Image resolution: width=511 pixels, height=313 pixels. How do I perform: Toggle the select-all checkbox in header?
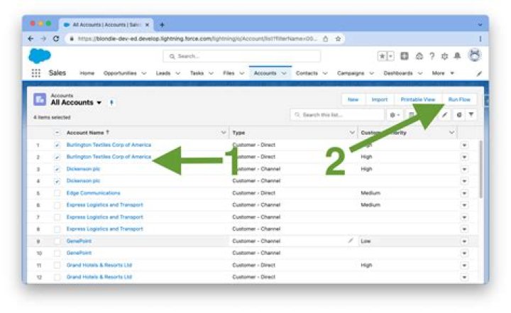[x=57, y=133]
